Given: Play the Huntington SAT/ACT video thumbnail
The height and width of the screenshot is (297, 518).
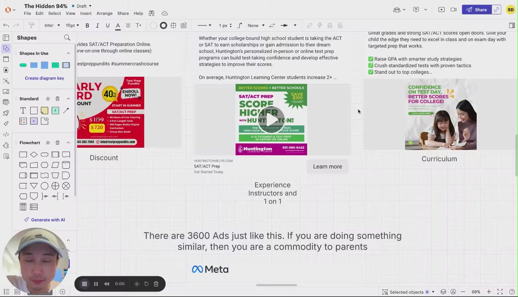Looking at the screenshot, I should point(271,120).
